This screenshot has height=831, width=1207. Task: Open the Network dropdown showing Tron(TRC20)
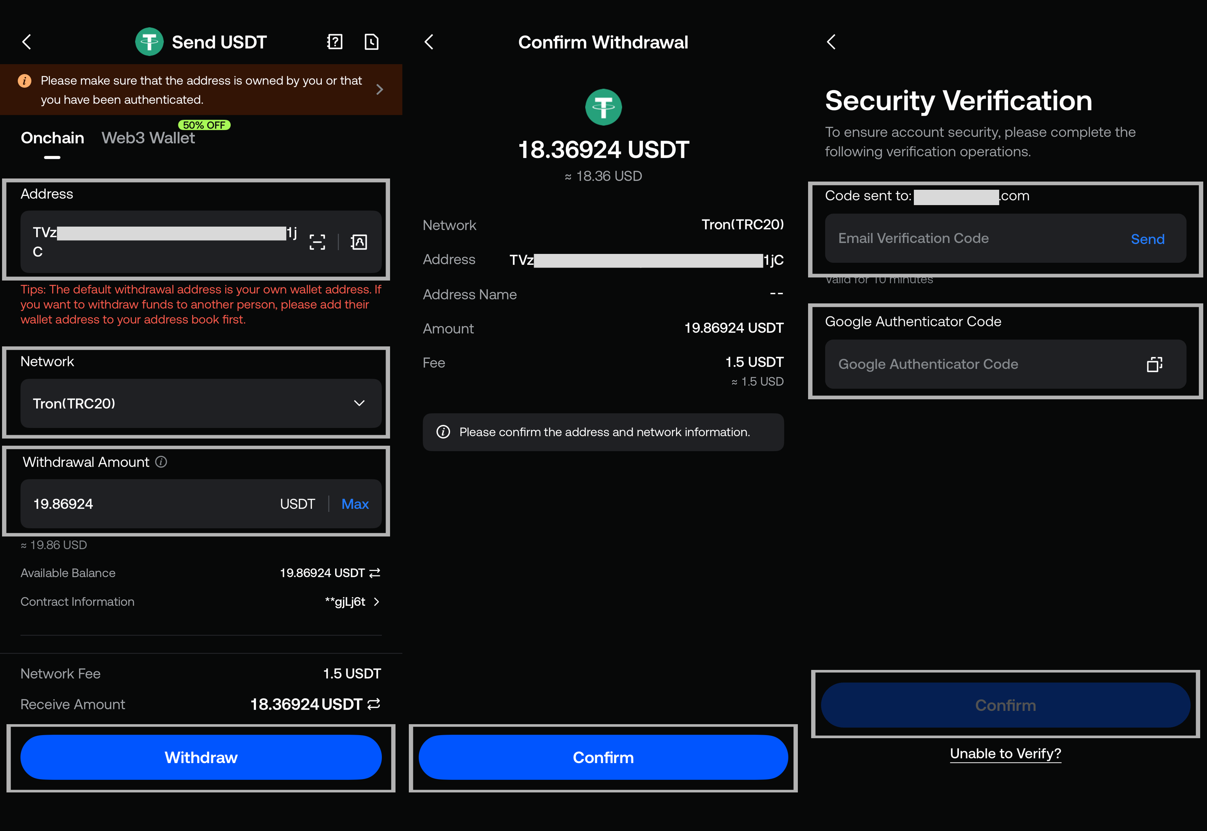(201, 403)
